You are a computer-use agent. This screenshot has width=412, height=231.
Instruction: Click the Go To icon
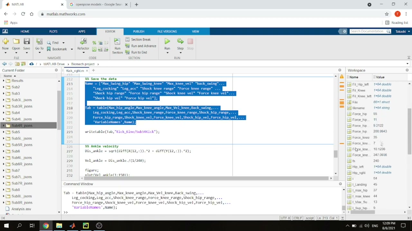click(39, 41)
